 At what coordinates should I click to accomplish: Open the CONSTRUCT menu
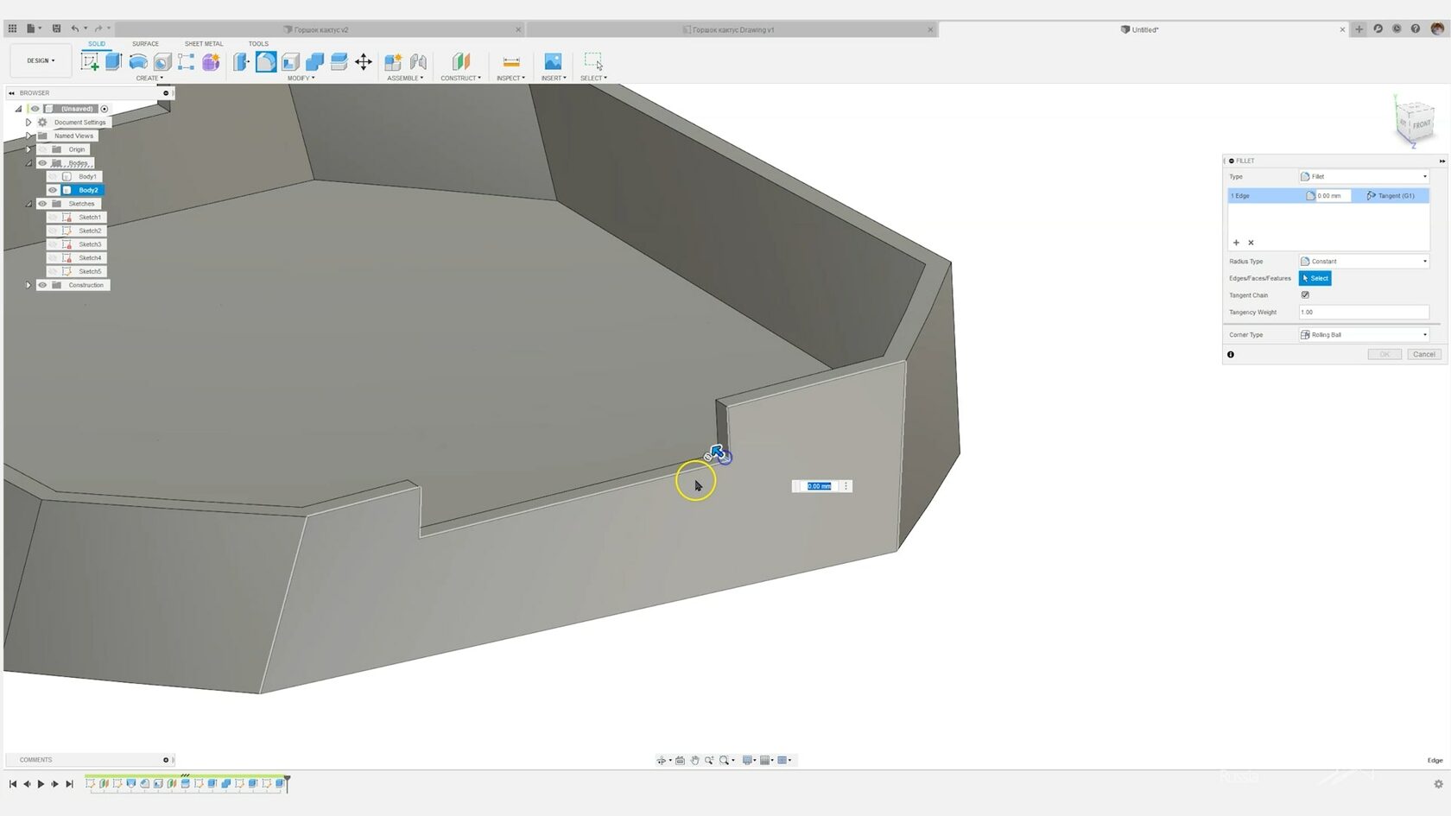click(x=461, y=78)
